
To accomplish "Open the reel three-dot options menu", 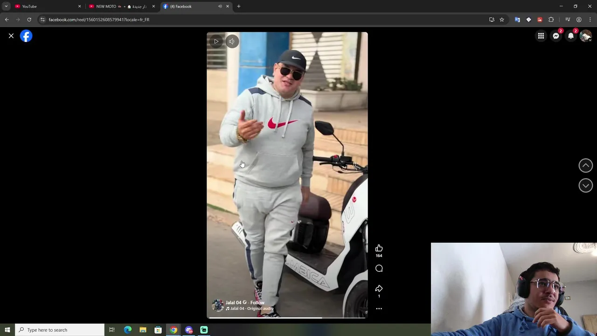I will [379, 308].
